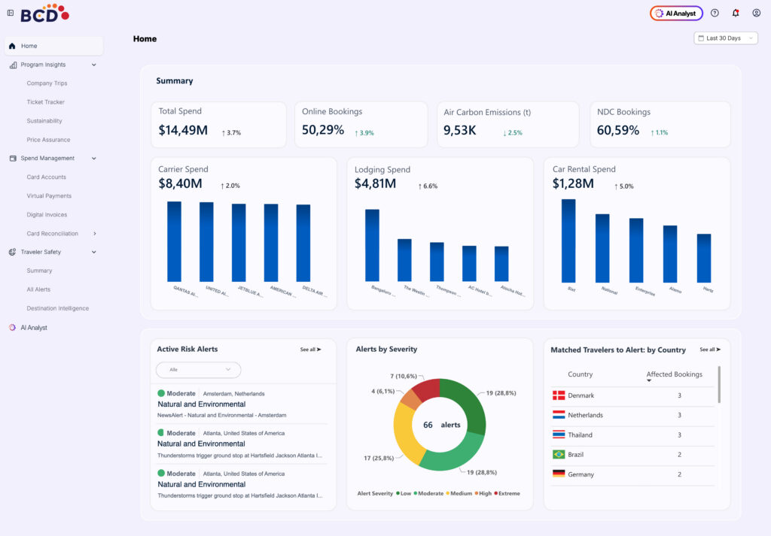Click See all in Active Risk Alerts

(310, 350)
